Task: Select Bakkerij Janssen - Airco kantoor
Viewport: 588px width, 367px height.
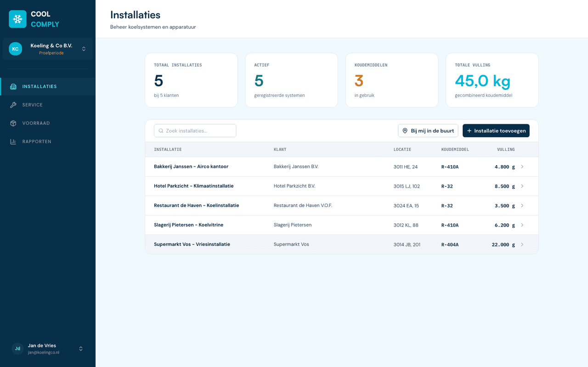Action: (191, 167)
